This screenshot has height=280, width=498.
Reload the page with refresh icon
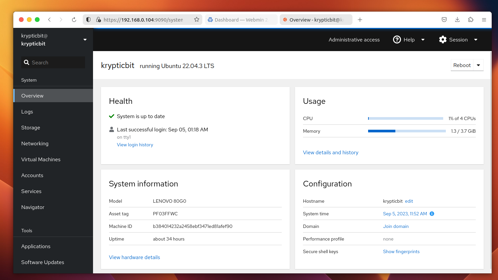pyautogui.click(x=74, y=20)
